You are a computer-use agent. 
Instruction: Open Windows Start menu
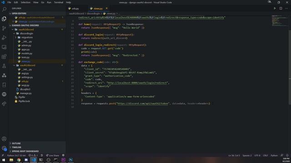tap(4, 160)
